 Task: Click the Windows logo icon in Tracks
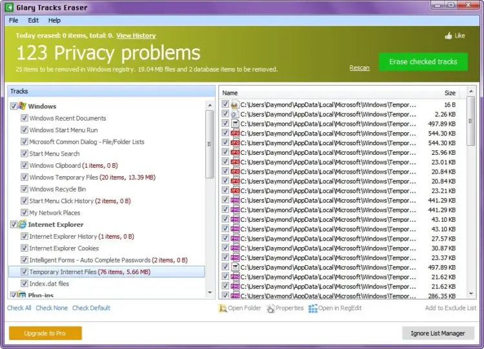tap(22, 106)
